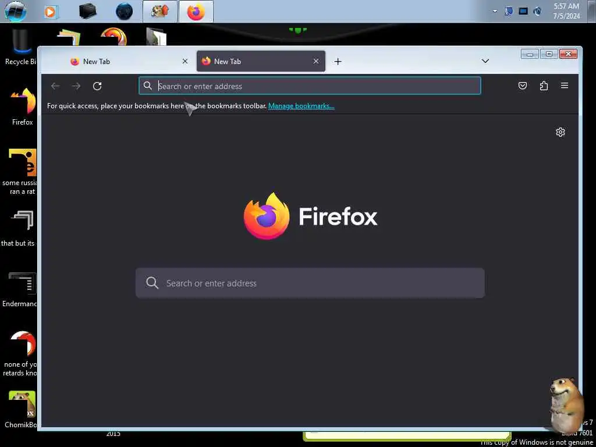Click the forward navigation arrow in Firefox
Viewport: 596px width, 447px height.
76,86
